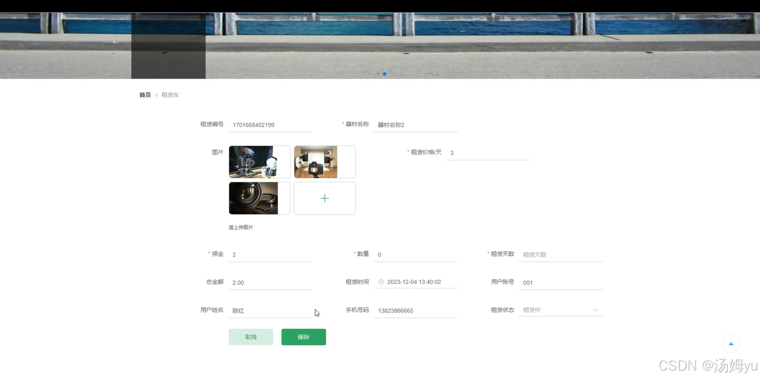
Task: Open the 租赁时间 date-time field
Action: (415, 282)
